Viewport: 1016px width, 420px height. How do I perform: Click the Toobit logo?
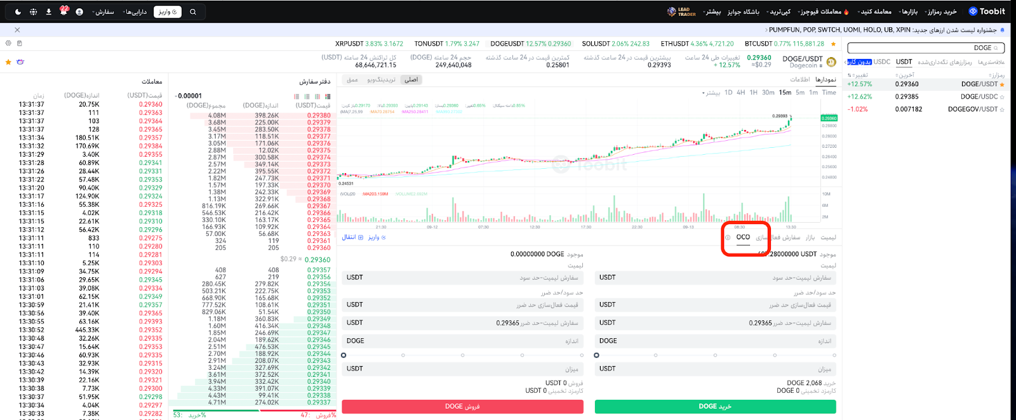(987, 11)
